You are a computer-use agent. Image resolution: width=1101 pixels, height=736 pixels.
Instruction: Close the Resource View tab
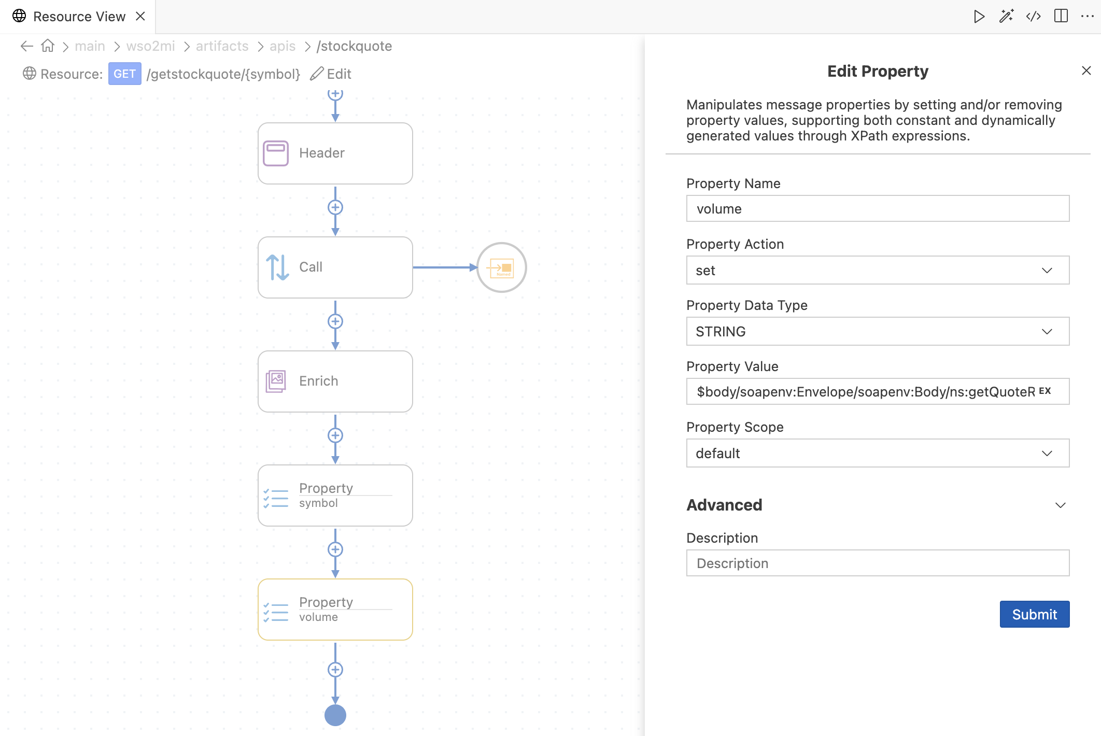[140, 17]
